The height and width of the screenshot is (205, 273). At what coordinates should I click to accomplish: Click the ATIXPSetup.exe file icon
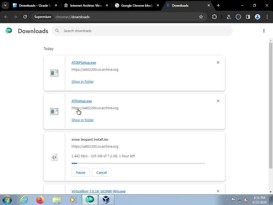tap(54, 73)
